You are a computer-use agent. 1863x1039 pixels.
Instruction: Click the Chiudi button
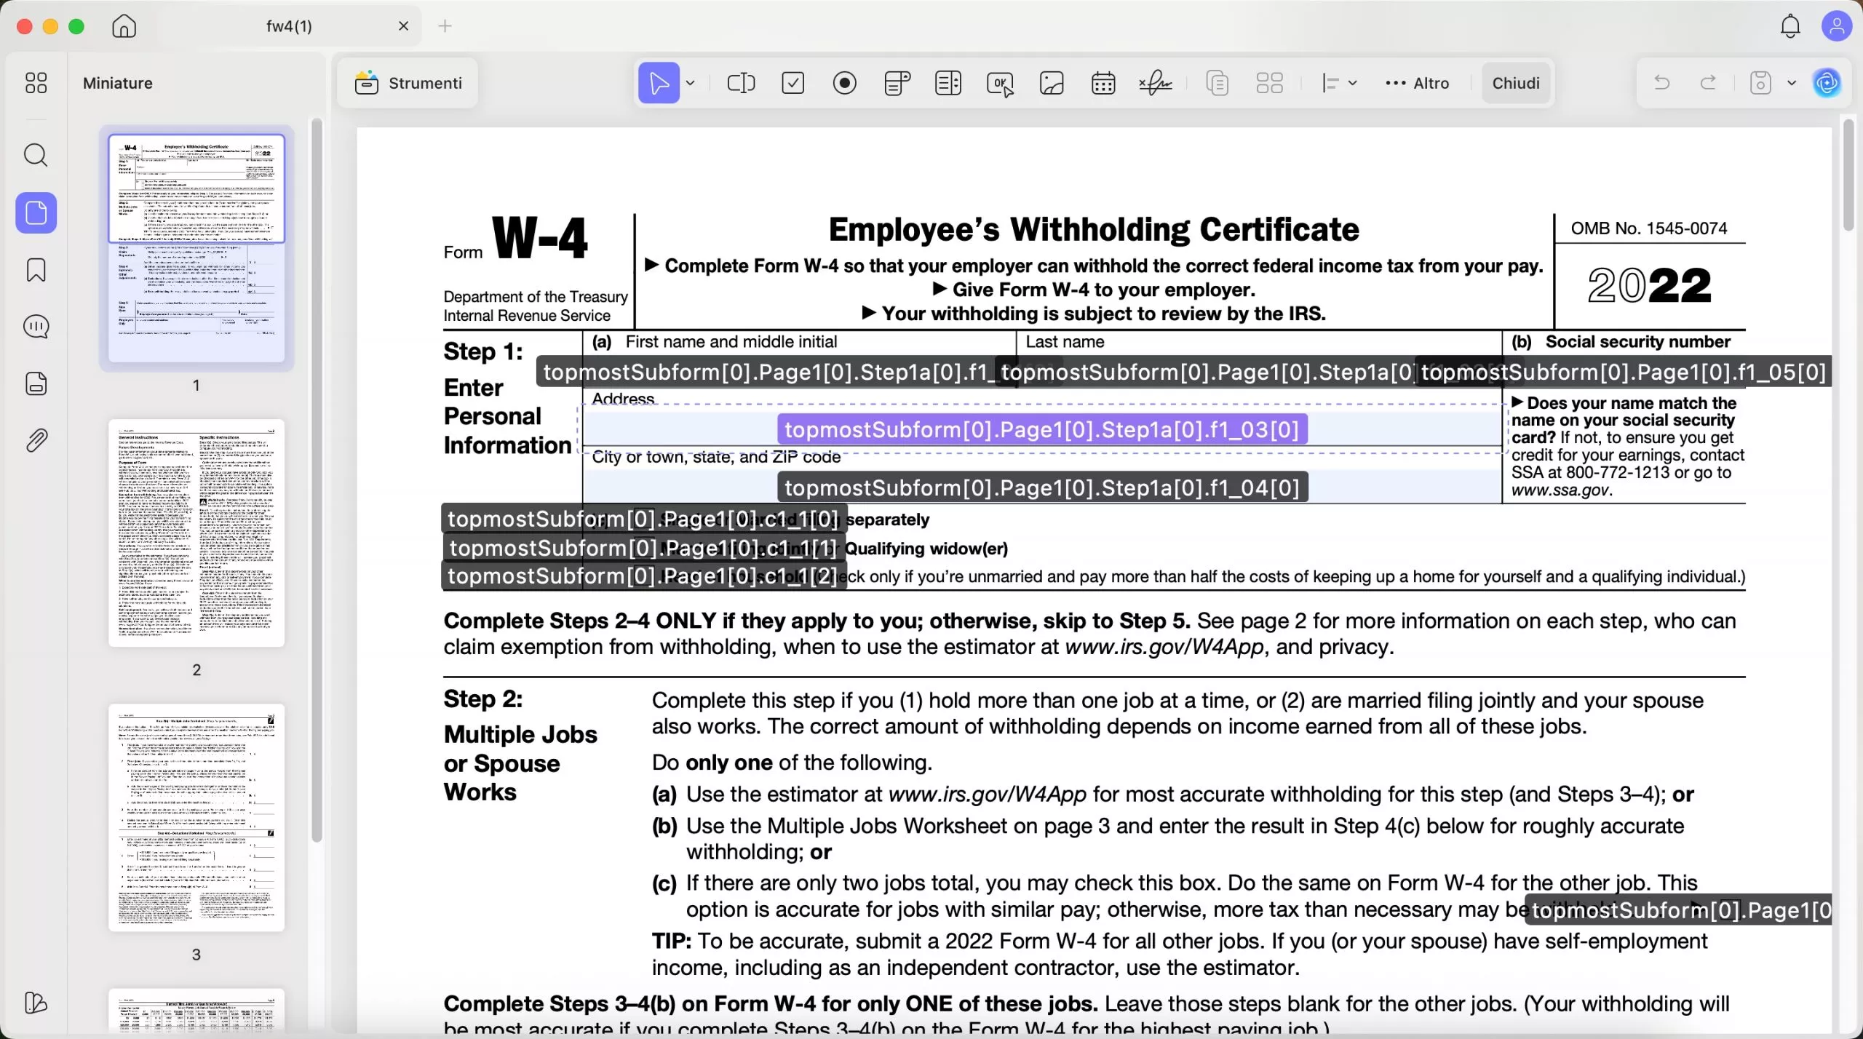[1515, 83]
